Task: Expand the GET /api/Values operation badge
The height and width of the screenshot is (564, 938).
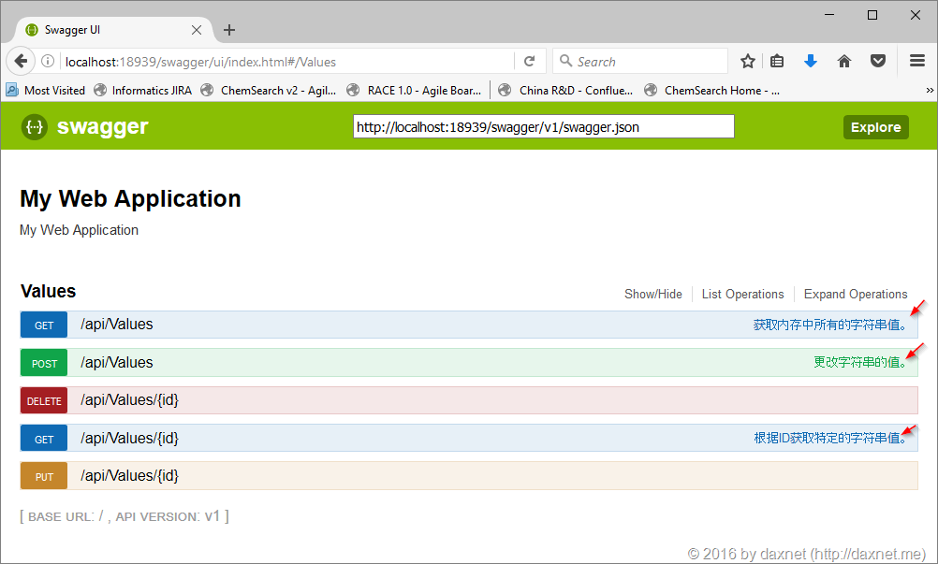Action: (x=44, y=325)
